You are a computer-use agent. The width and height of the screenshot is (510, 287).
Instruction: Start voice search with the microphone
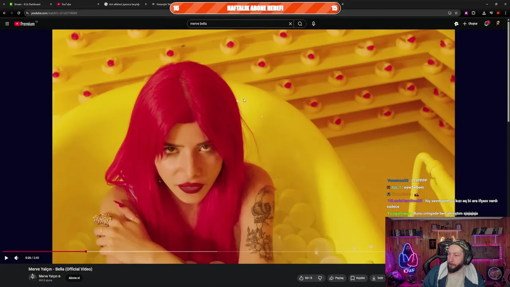[314, 24]
